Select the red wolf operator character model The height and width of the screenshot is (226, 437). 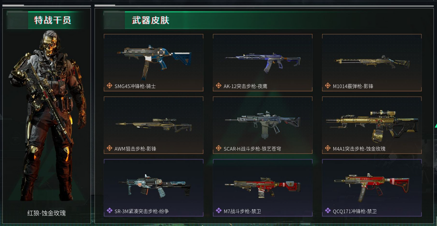pyautogui.click(x=47, y=116)
